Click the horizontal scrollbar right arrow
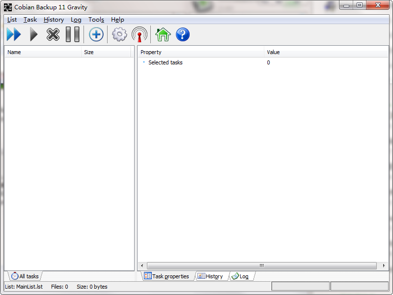 pos(384,265)
